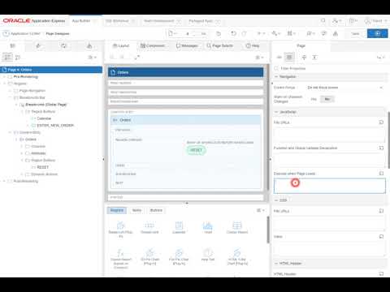The height and width of the screenshot is (292, 390).
Task: Click the page lock icon in toolbar
Action: [x=219, y=33]
